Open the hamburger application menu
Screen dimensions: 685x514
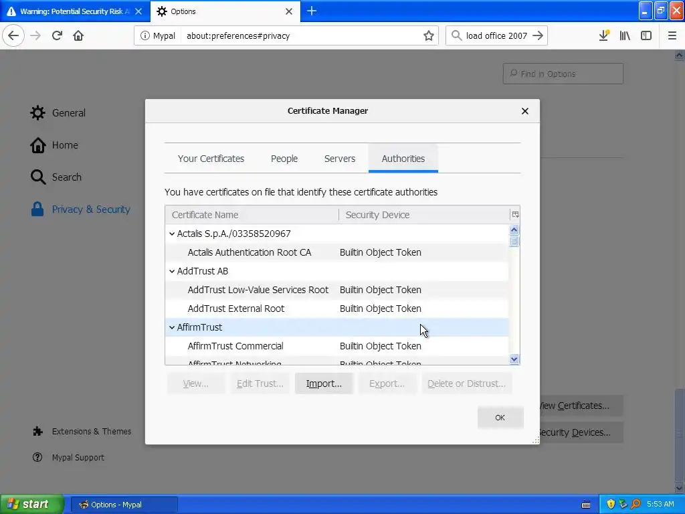pos(672,35)
